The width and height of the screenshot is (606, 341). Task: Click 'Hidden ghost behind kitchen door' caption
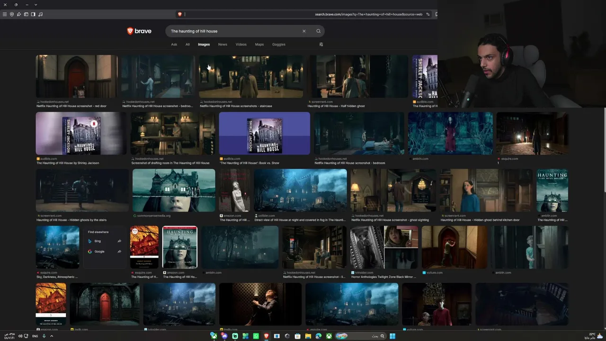click(x=480, y=220)
